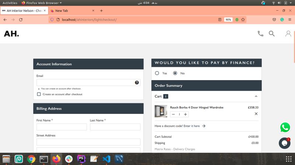
Task: Click Have a discount code link
Action: click(x=180, y=126)
